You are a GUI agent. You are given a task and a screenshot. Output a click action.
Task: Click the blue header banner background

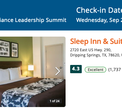61,15
